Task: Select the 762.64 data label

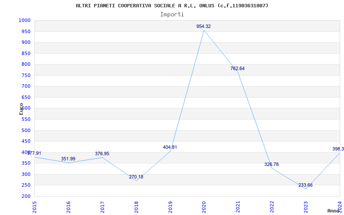Action: (x=237, y=68)
